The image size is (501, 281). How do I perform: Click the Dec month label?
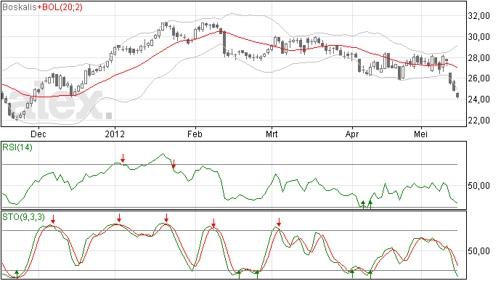pyautogui.click(x=38, y=134)
